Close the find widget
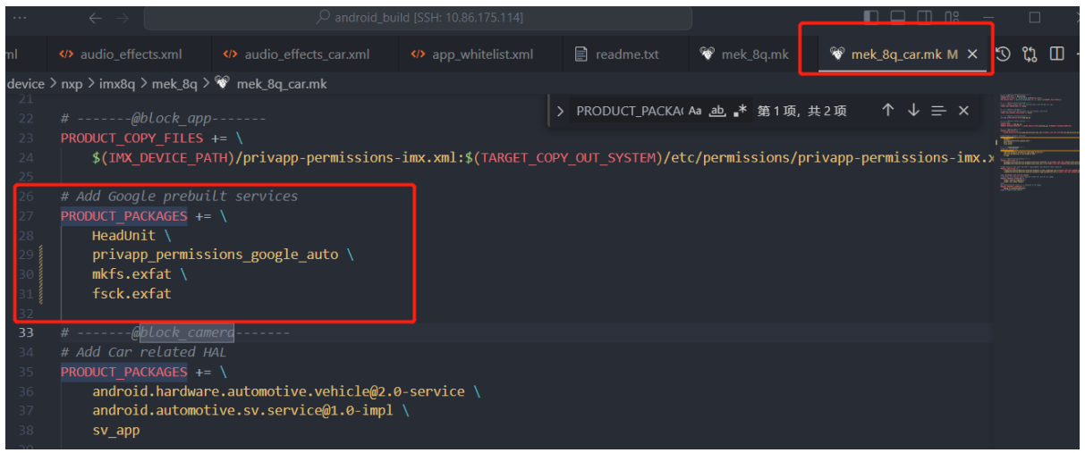 coord(963,111)
